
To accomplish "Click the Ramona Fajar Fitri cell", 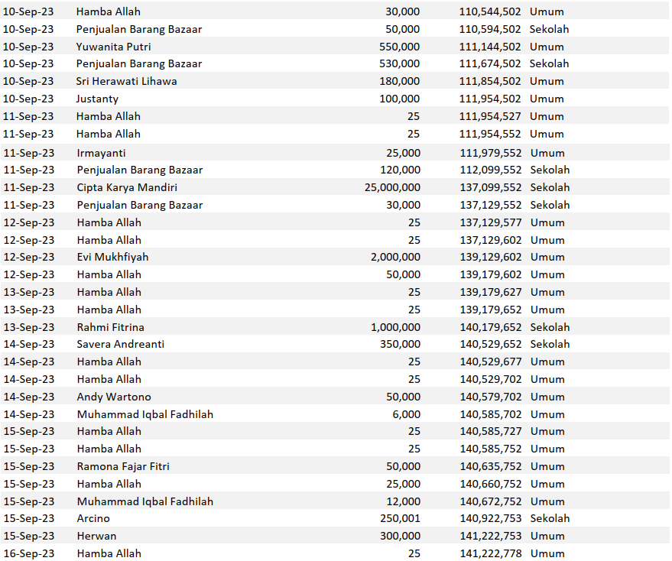I will tap(123, 466).
